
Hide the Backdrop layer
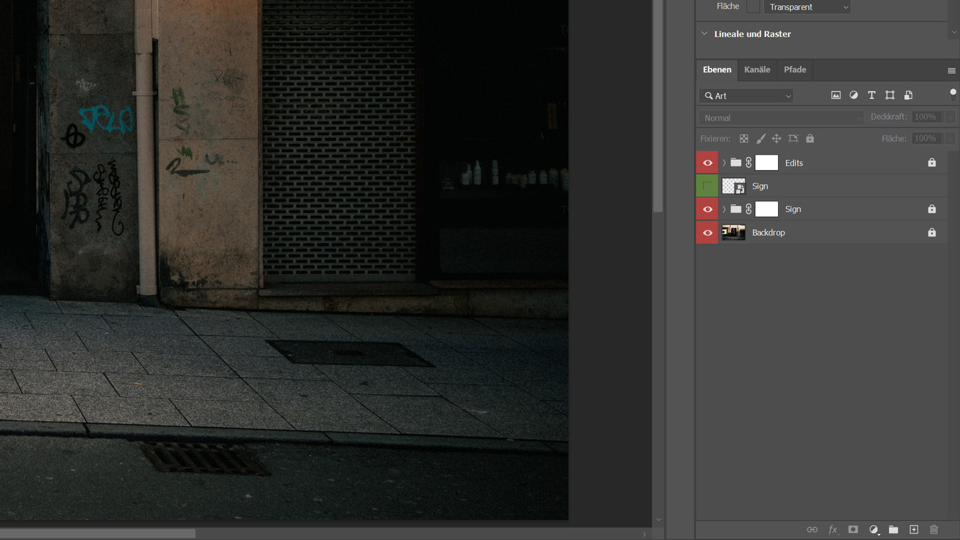(x=708, y=232)
